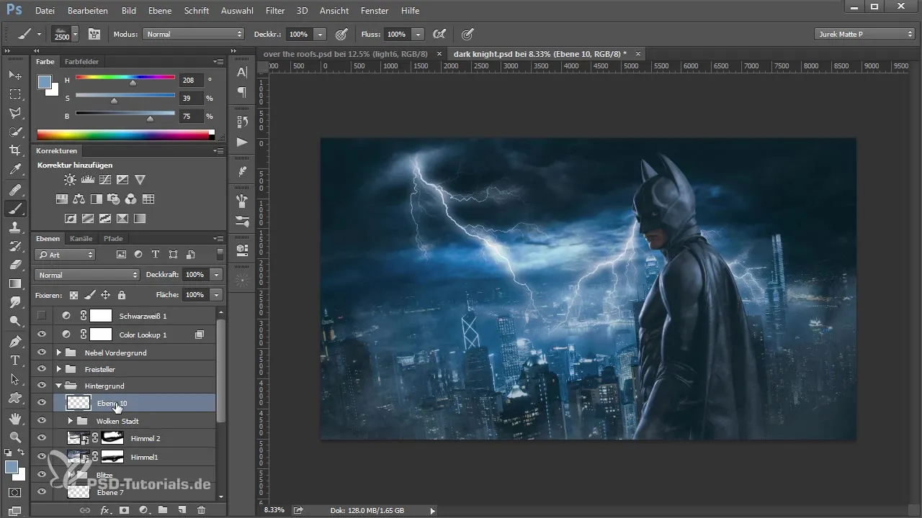Select the Clone Stamp tool
Screen dimensions: 922x518
(x=15, y=227)
